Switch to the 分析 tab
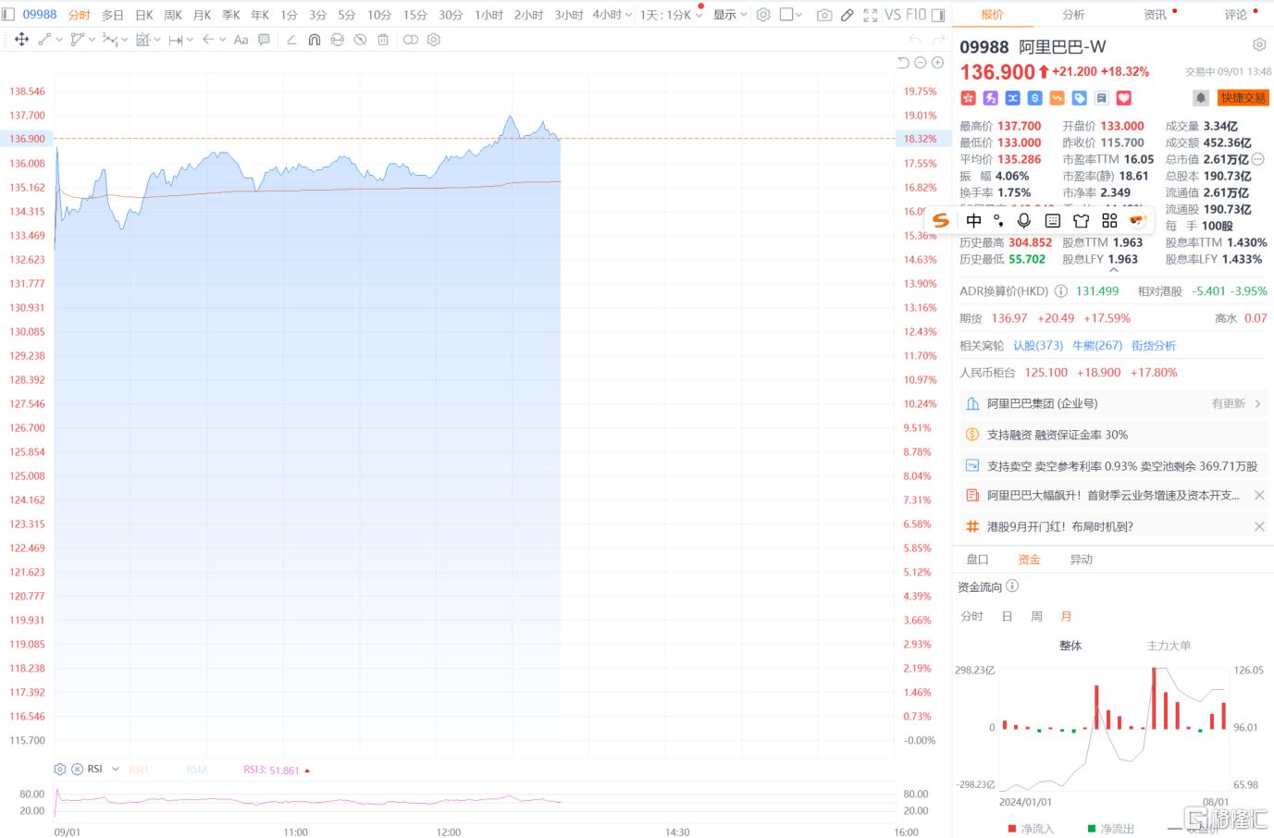1274x838 pixels. [x=1073, y=15]
